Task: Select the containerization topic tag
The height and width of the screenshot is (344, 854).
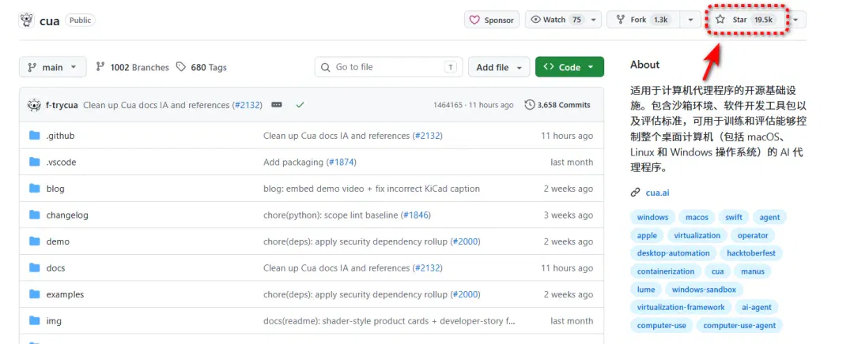Action: (x=666, y=271)
